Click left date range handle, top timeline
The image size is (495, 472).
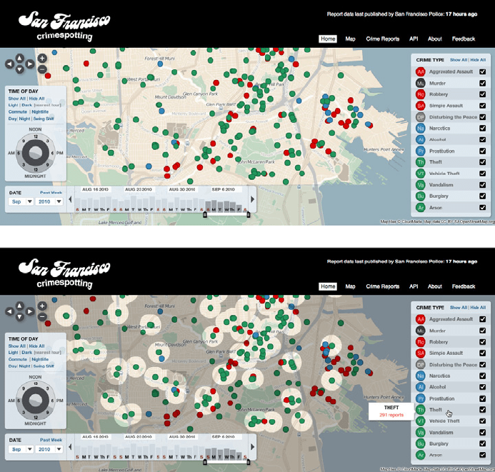pyautogui.click(x=205, y=215)
